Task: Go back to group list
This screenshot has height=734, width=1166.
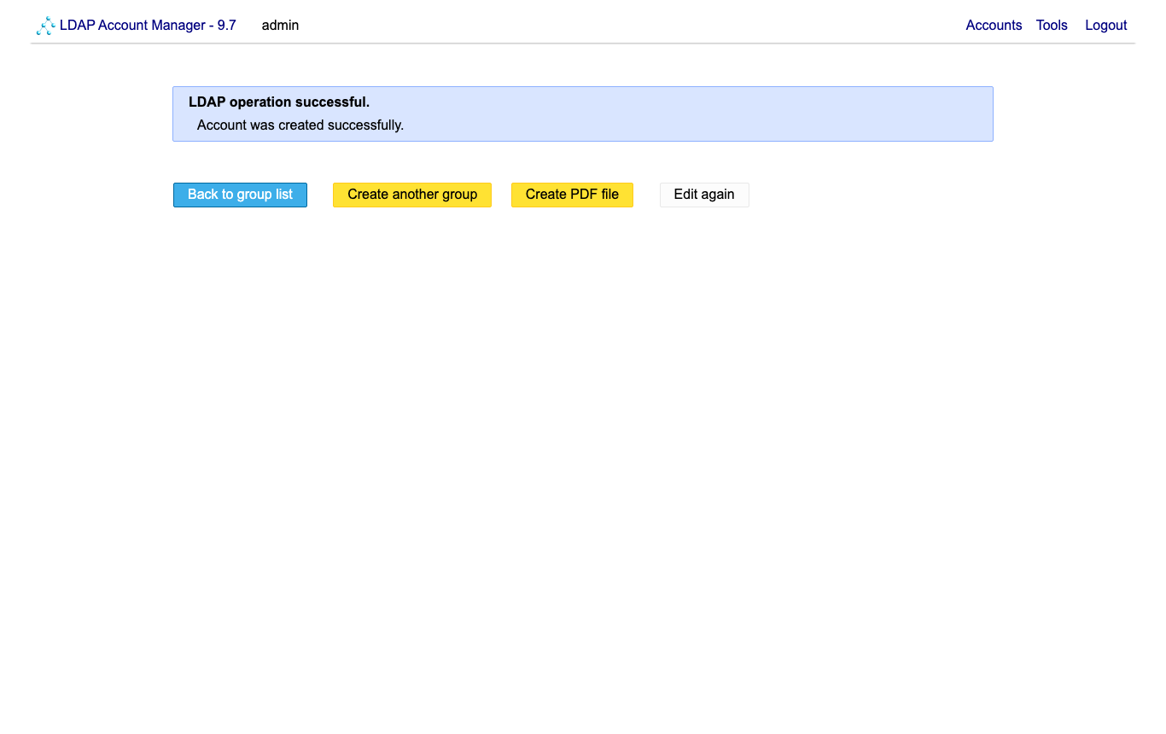Action: tap(240, 195)
